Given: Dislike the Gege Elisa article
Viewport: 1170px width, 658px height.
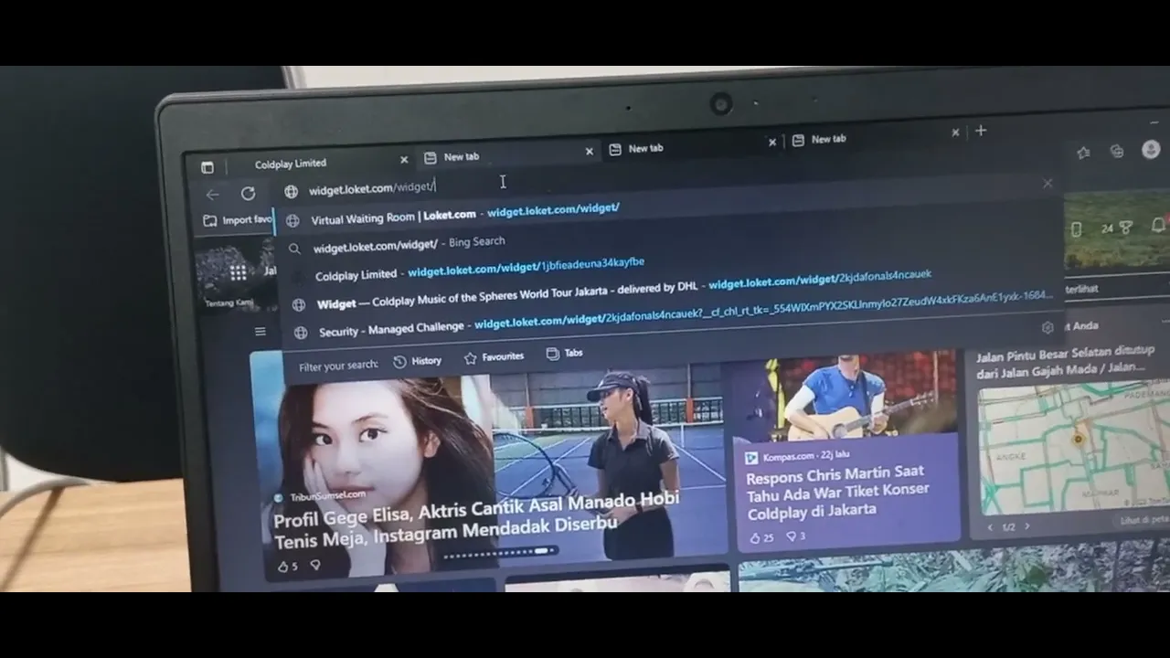Looking at the screenshot, I should click(315, 566).
